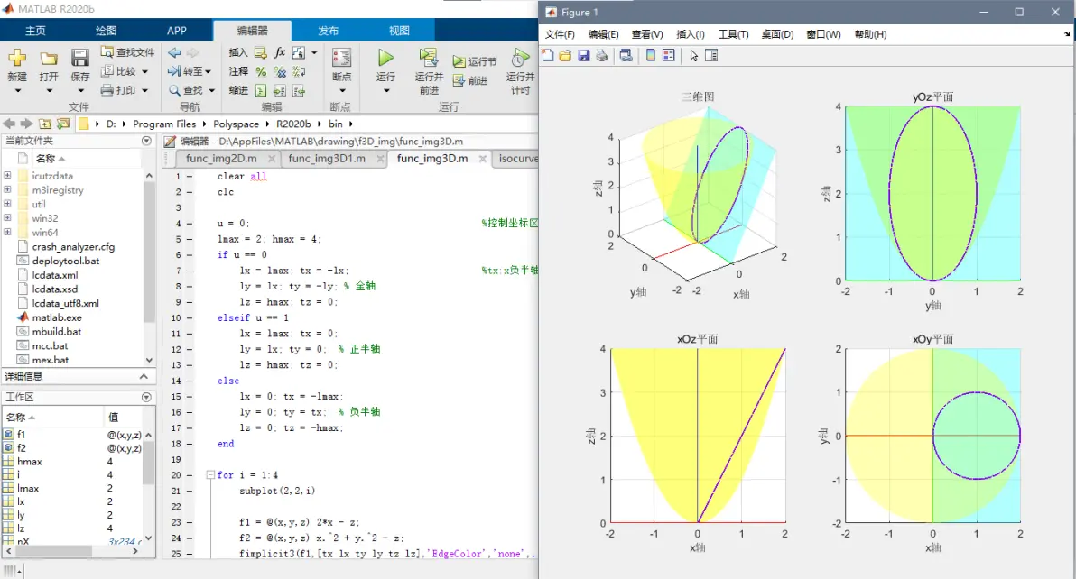The height and width of the screenshot is (579, 1076).
Task: Click the insert section icon beside 插入
Action: [x=261, y=53]
